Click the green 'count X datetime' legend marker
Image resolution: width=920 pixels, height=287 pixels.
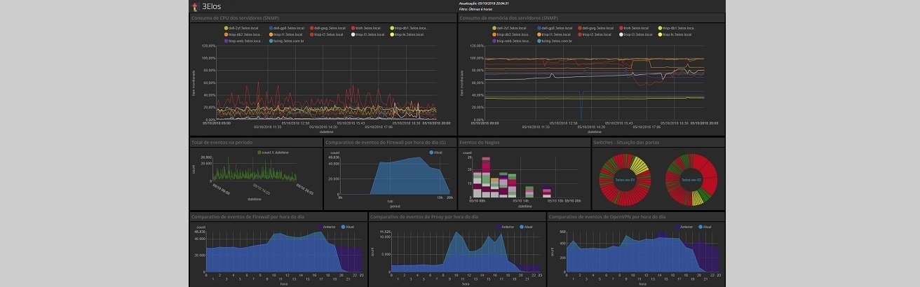(x=259, y=152)
